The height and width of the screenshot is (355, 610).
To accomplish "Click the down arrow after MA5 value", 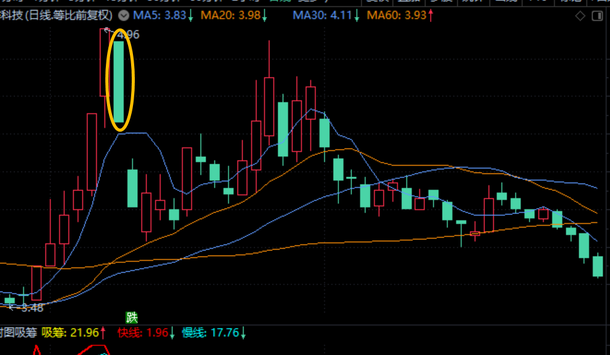I will pyautogui.click(x=191, y=15).
